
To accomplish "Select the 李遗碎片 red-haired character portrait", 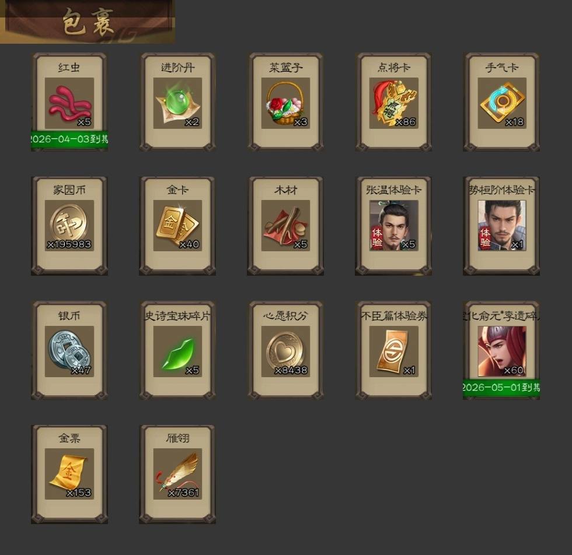I will 502,352.
